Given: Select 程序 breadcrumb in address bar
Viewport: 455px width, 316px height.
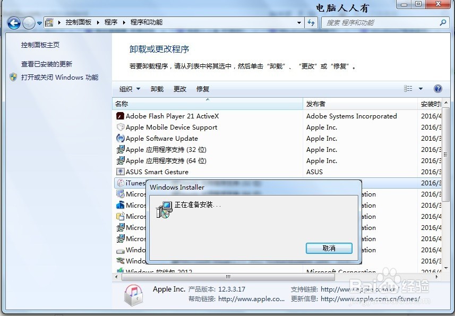Looking at the screenshot, I should pyautogui.click(x=111, y=22).
